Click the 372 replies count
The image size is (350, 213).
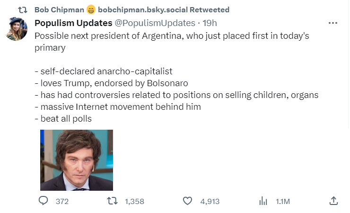point(62,201)
